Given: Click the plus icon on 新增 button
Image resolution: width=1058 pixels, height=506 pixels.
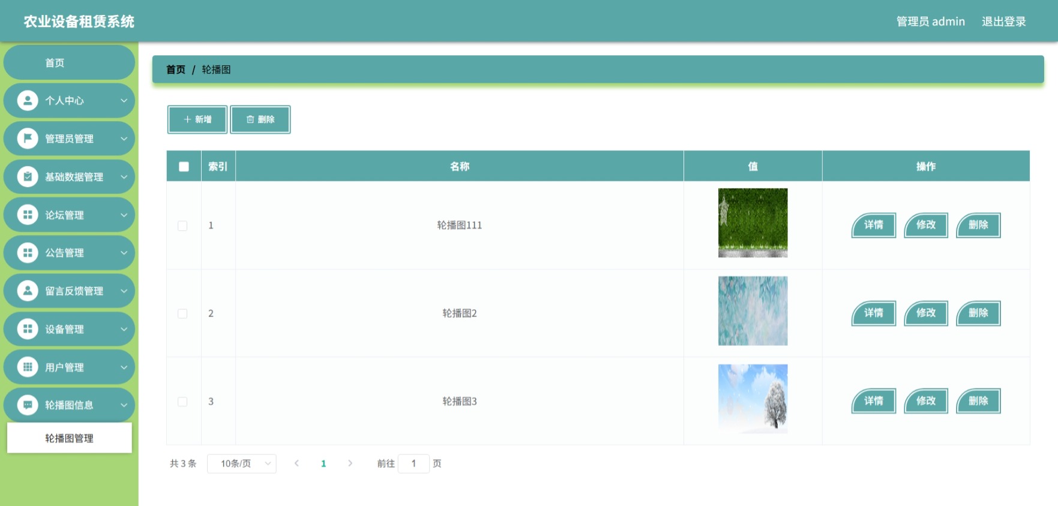Looking at the screenshot, I should pyautogui.click(x=187, y=119).
